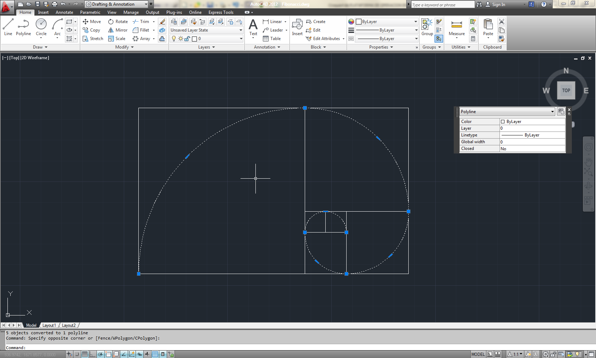Expand the Block panel

click(318, 47)
